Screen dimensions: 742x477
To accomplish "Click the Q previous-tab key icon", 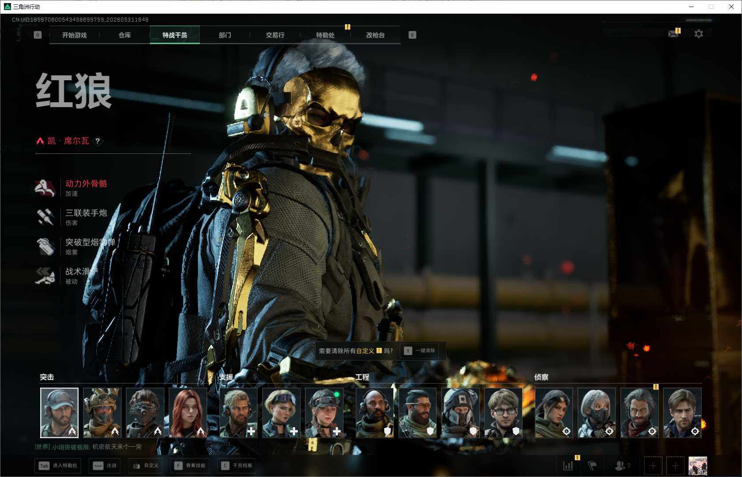I will point(37,35).
